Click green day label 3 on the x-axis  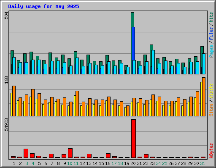[27, 163]
